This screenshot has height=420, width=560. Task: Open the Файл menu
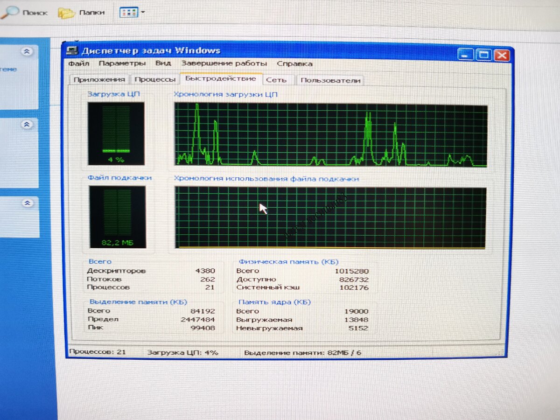pos(79,63)
